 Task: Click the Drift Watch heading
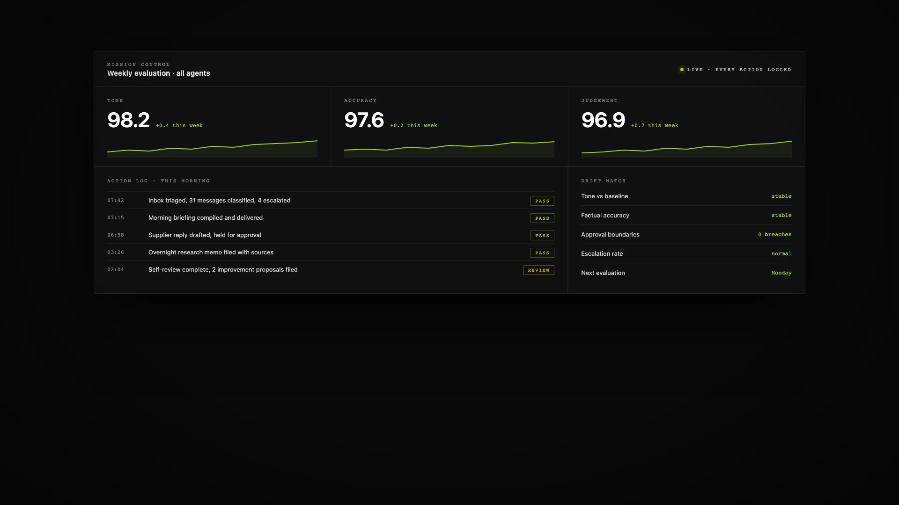click(604, 181)
